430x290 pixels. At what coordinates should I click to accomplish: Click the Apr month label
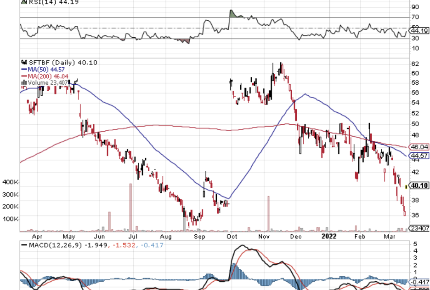37,237
